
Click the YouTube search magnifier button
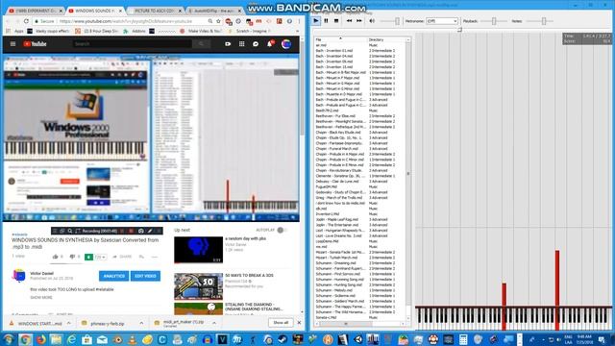click(x=201, y=44)
